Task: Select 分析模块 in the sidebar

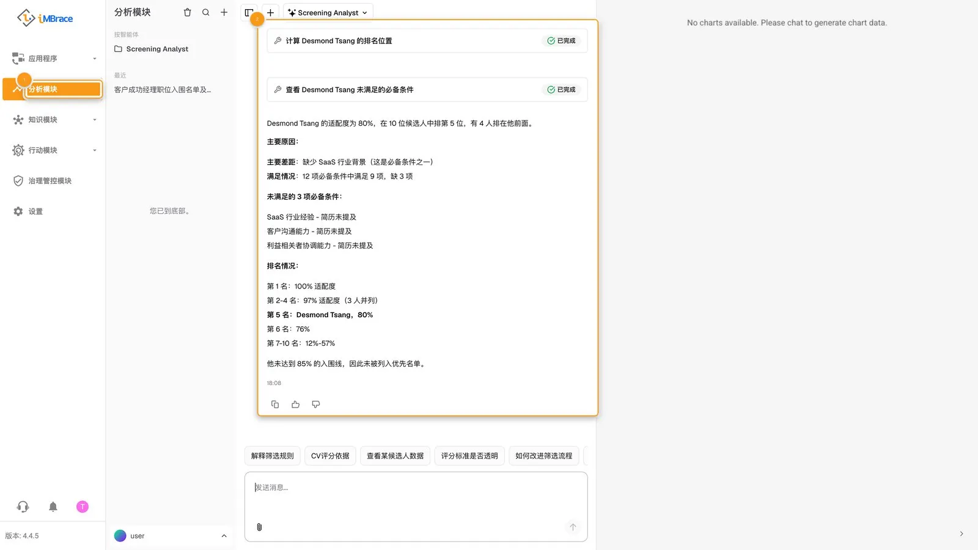Action: pos(54,89)
